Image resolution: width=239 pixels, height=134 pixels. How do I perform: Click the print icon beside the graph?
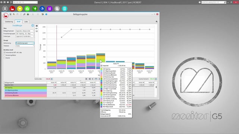tap(37, 26)
